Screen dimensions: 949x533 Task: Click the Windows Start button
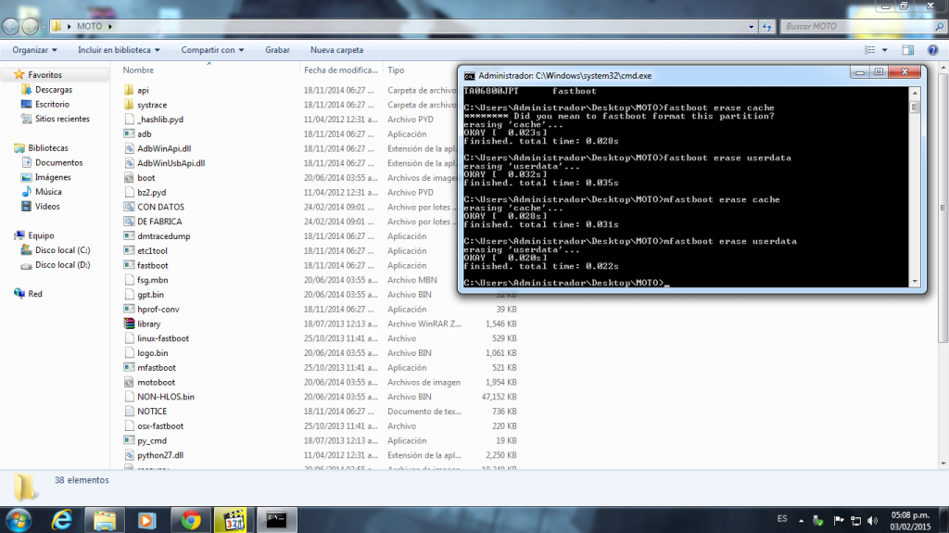pyautogui.click(x=19, y=518)
